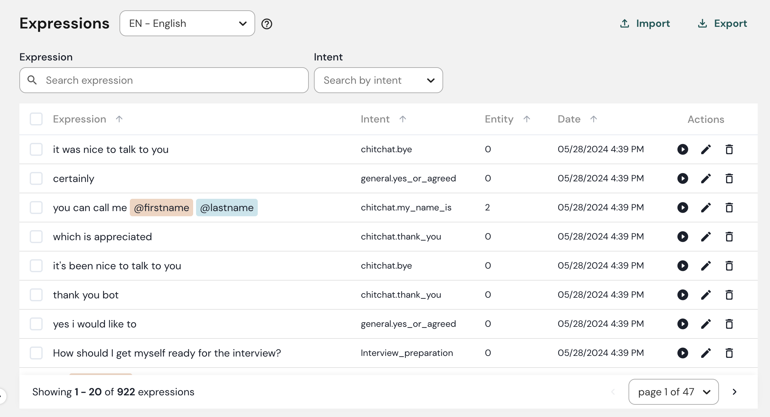770x417 pixels.
Task: Select the 'thank you bot' row checkbox
Action: [36, 295]
